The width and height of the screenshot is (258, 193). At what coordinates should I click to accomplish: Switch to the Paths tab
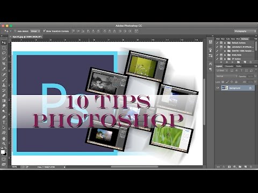pyautogui.click(x=239, y=66)
